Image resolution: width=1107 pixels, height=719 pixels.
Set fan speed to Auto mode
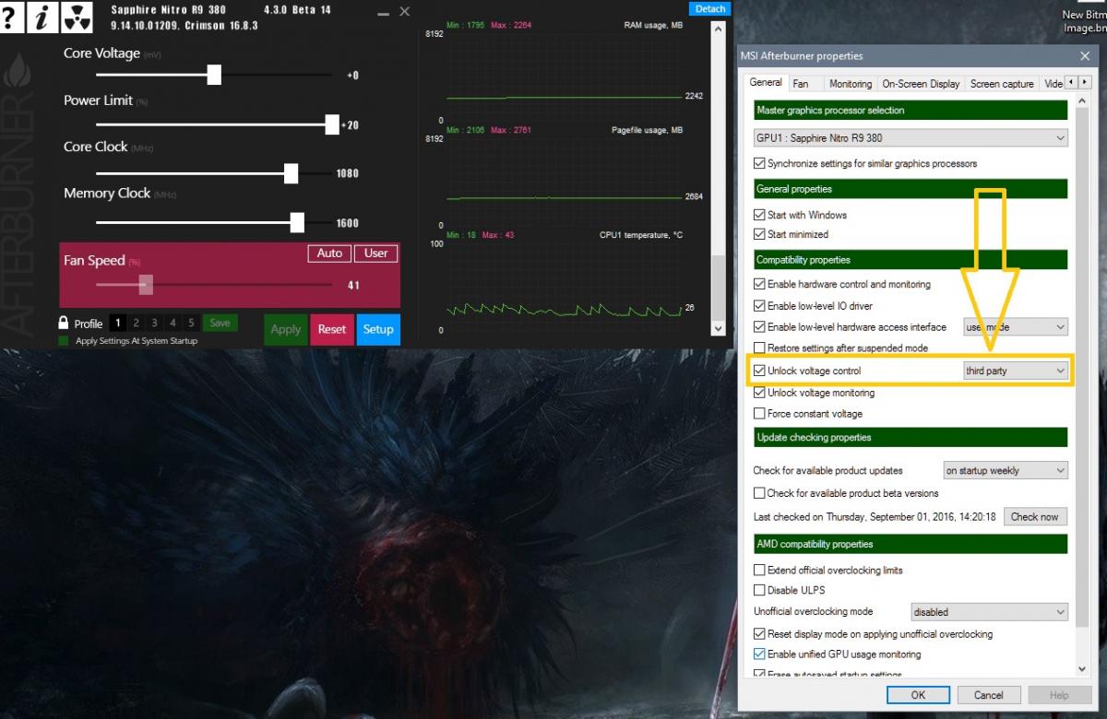pyautogui.click(x=329, y=253)
